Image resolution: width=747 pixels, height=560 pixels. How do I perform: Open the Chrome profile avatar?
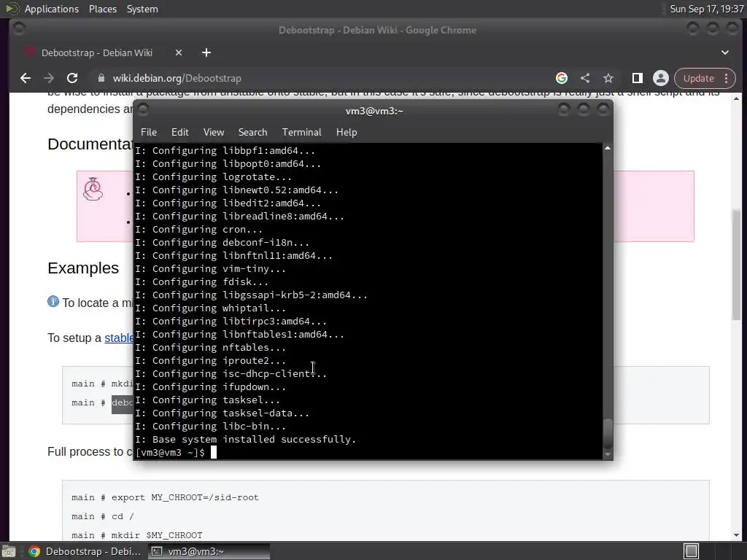[661, 78]
